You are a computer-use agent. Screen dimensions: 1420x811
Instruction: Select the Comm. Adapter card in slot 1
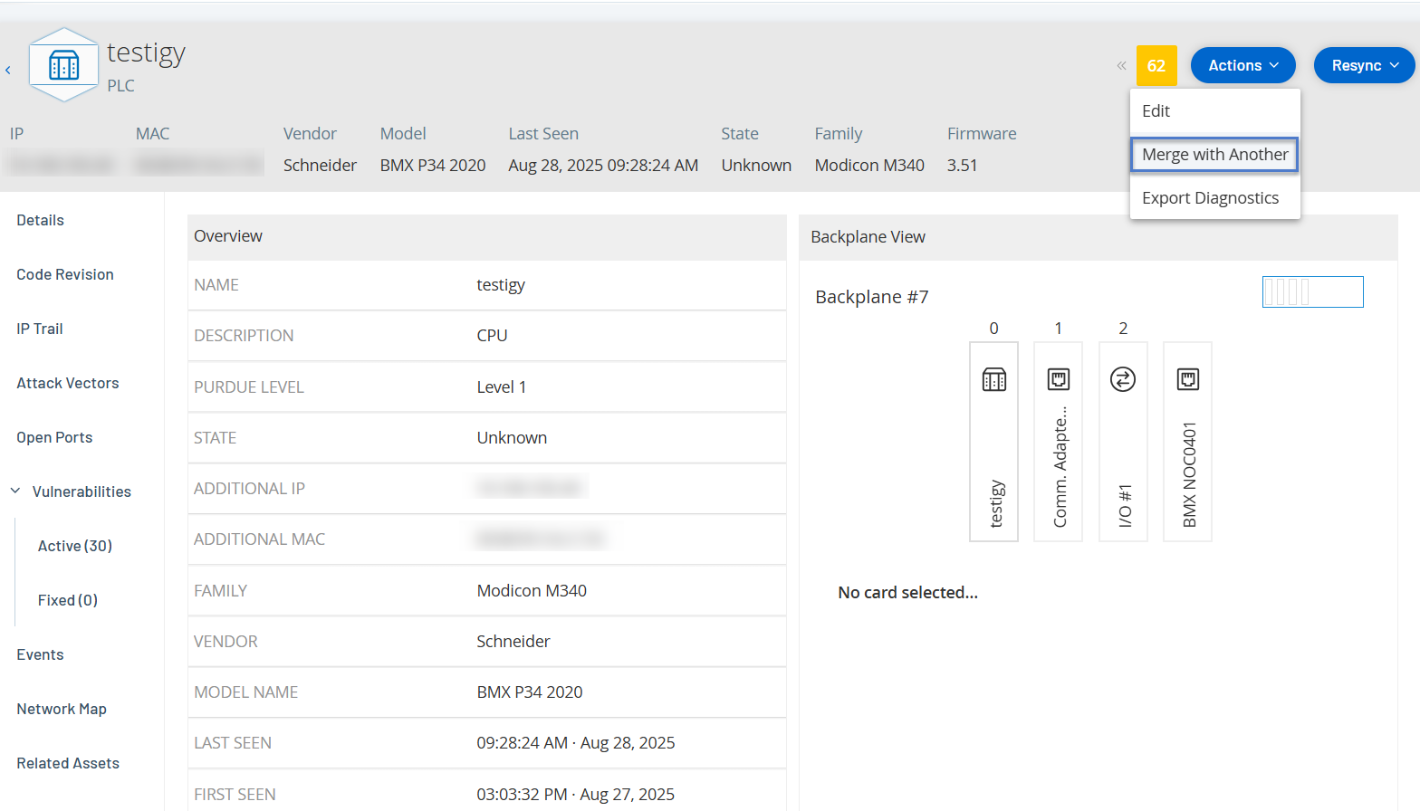1058,442
